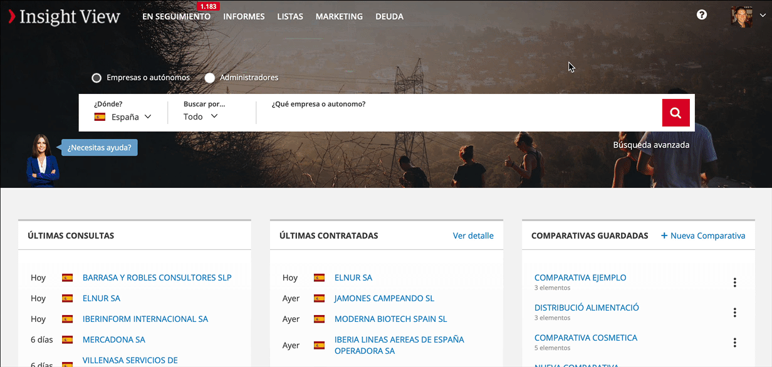Click the red search magnifier button
The image size is (772, 367).
tap(675, 113)
